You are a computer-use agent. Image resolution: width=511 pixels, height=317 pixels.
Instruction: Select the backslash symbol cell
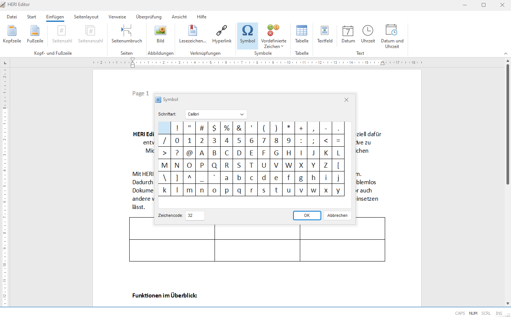[165, 177]
